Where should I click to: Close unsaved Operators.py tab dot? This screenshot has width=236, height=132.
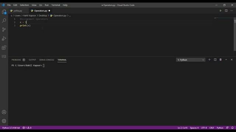coord(49,11)
